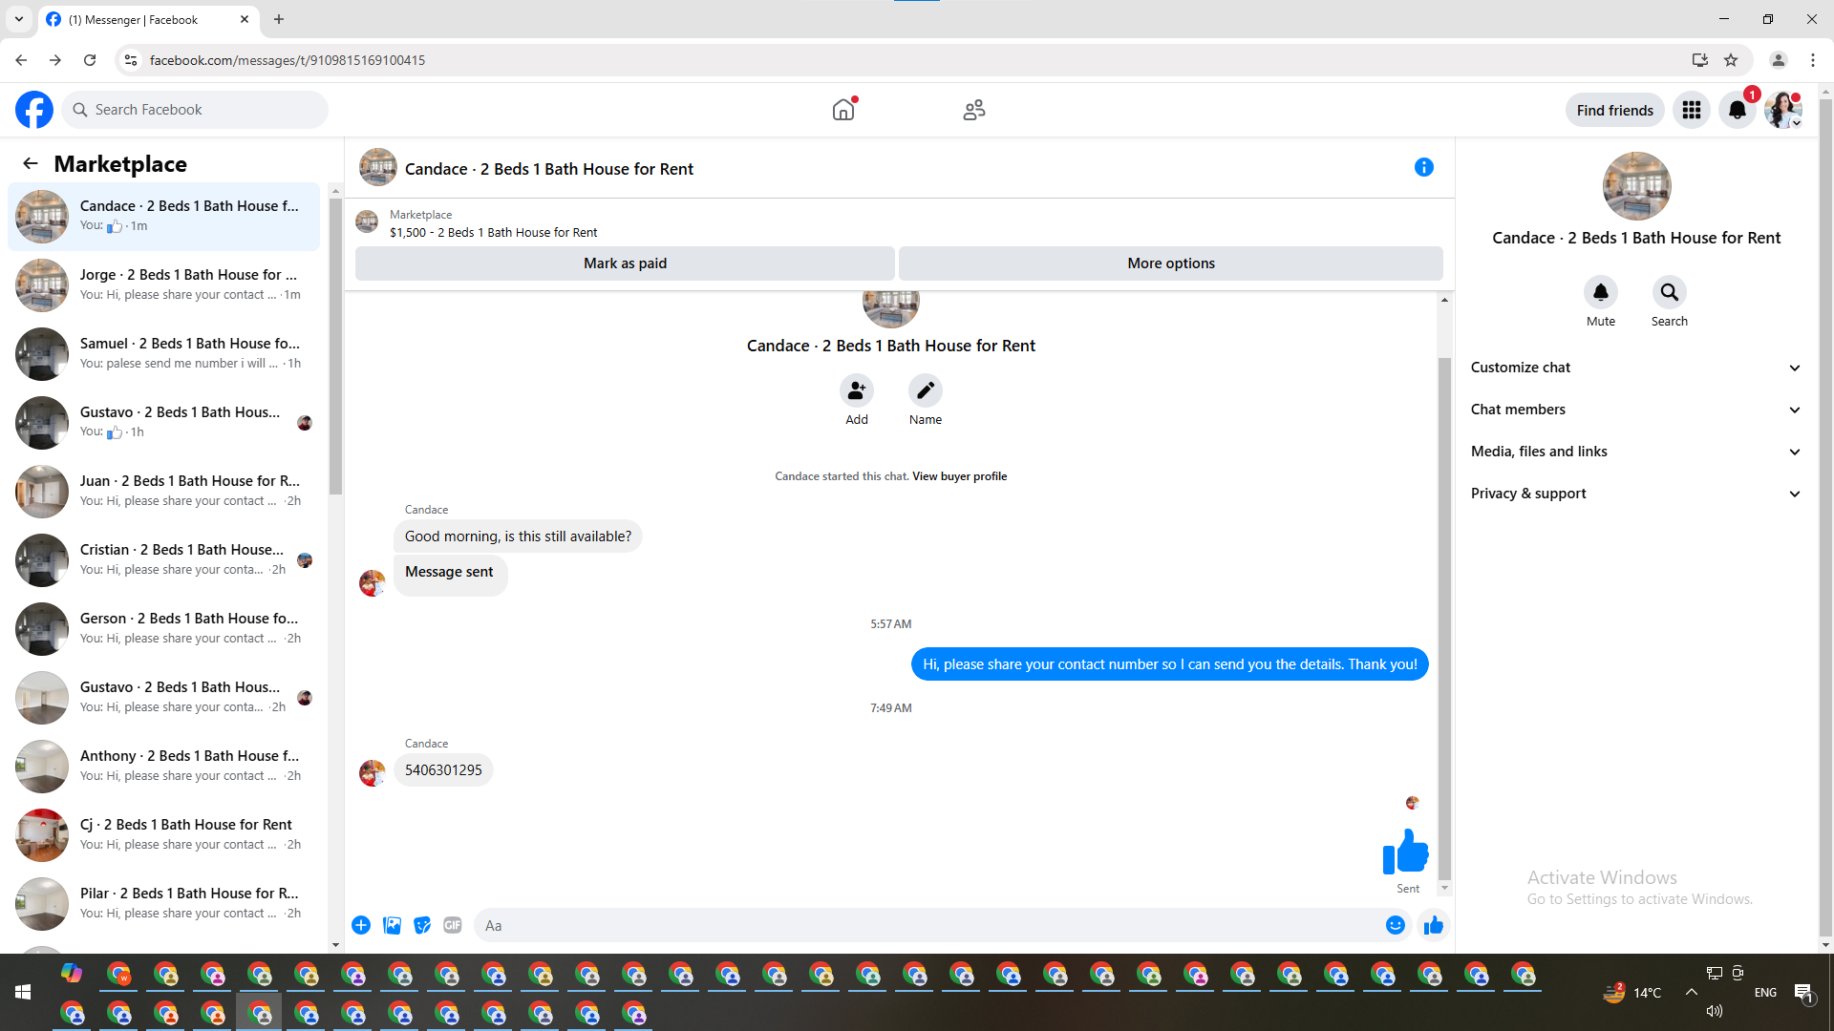Open View buyer profile link

[959, 476]
